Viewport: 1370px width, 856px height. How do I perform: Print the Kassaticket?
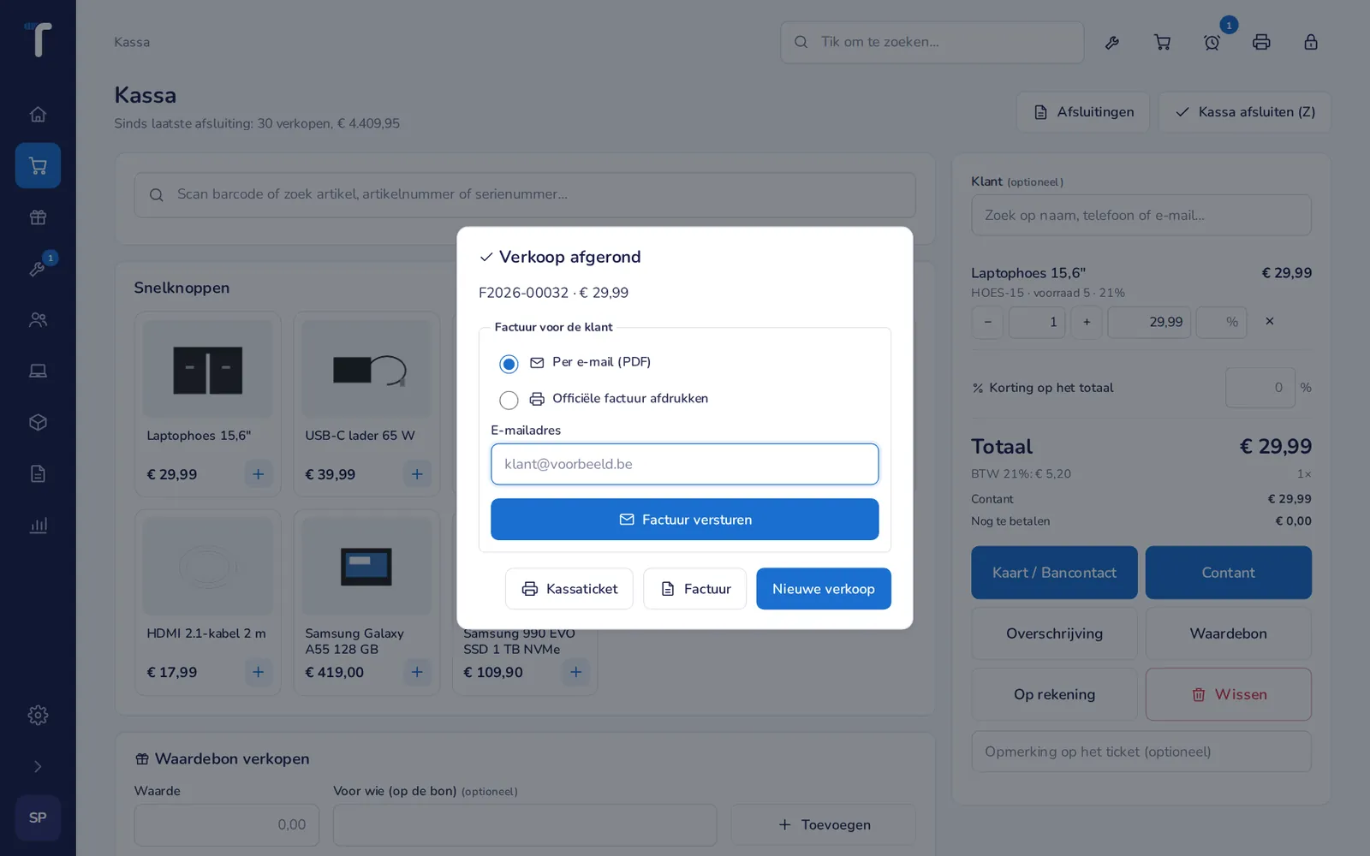coord(569,589)
